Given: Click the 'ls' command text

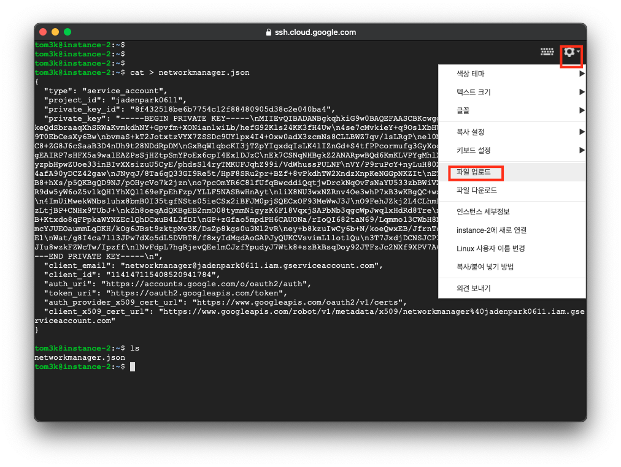Looking at the screenshot, I should [x=134, y=348].
